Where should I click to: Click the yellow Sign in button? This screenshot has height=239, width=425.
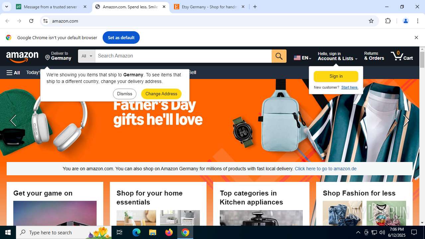[x=336, y=76]
